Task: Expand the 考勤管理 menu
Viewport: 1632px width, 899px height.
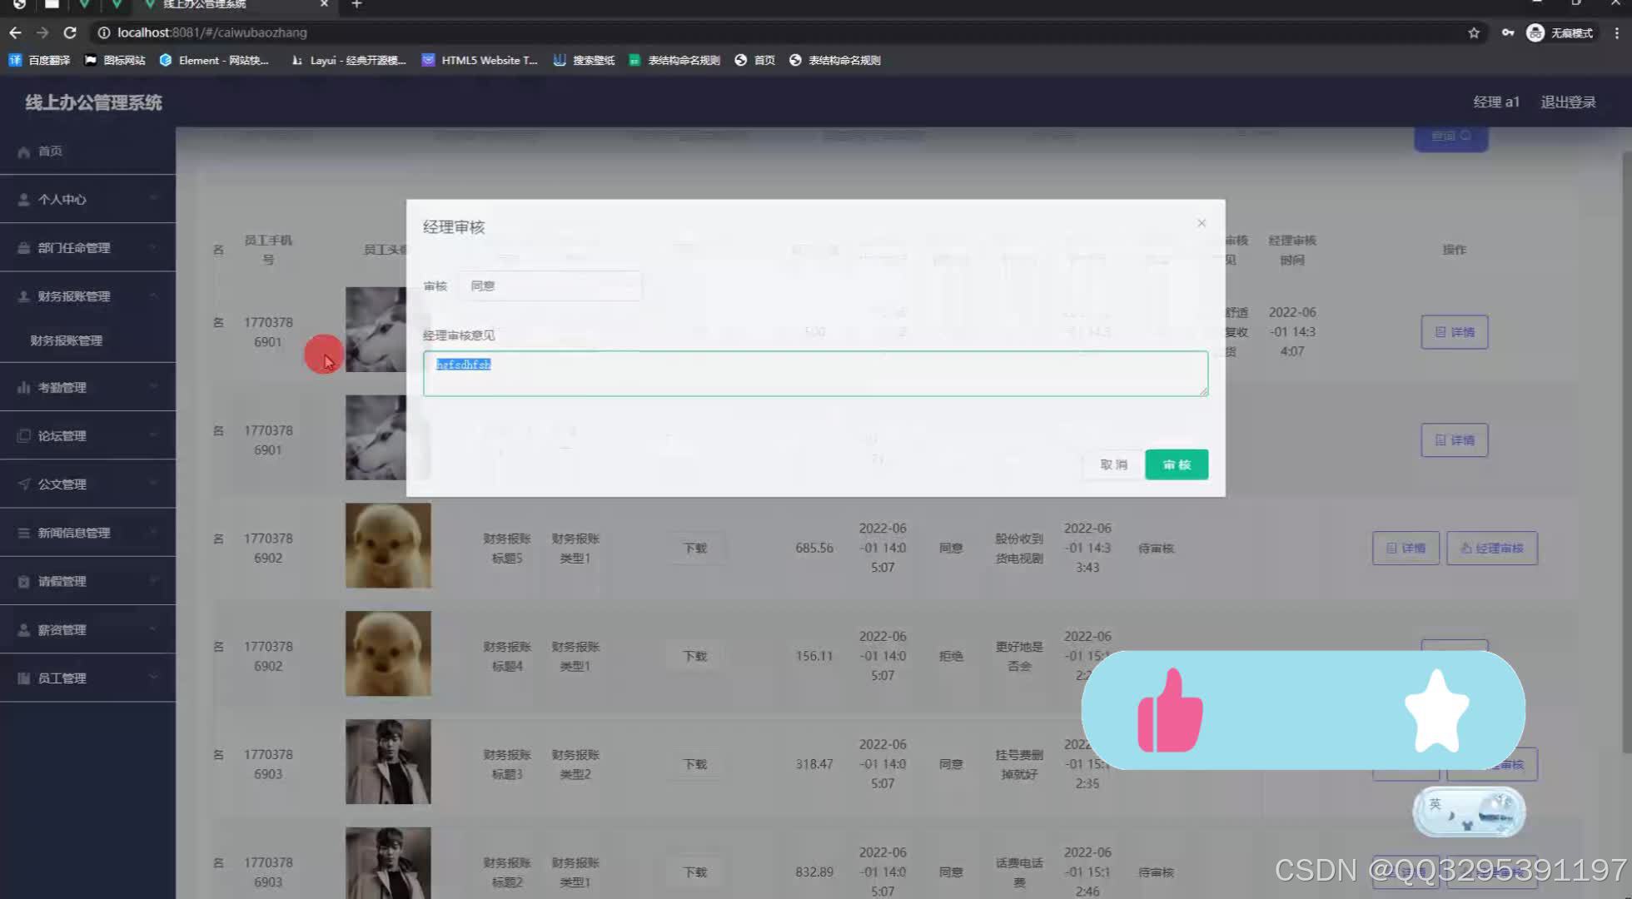Action: click(87, 387)
